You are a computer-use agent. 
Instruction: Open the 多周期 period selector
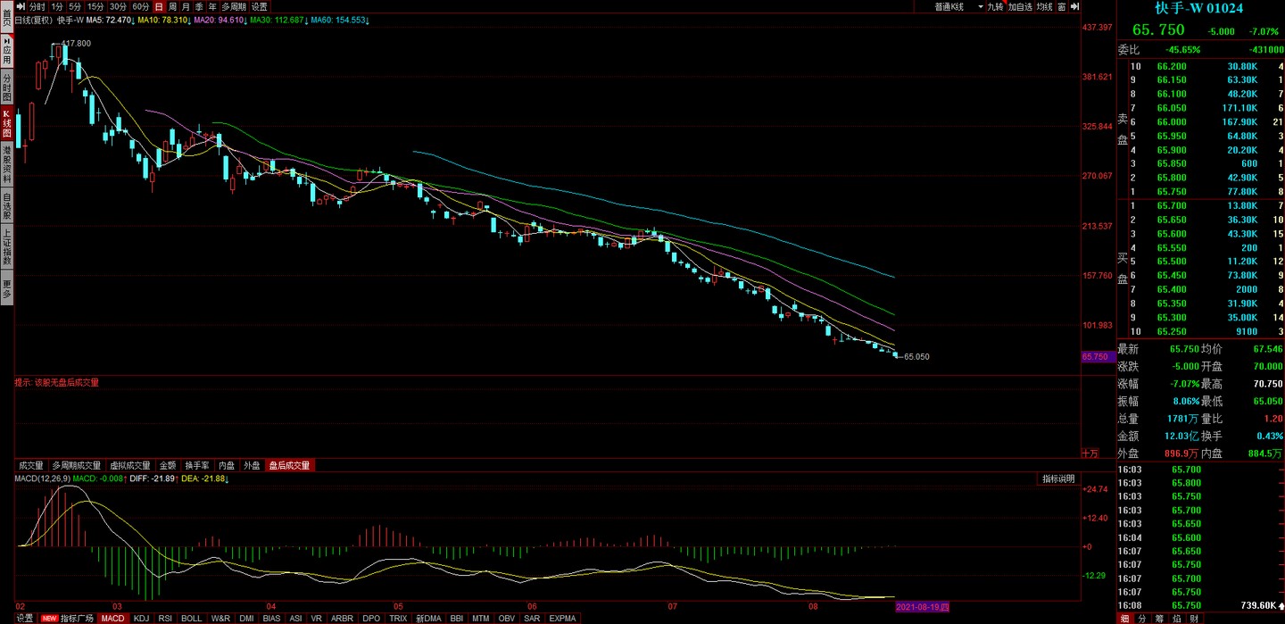tap(233, 6)
